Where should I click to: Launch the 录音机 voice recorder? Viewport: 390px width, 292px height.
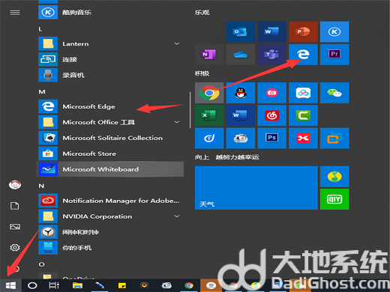click(x=110, y=75)
